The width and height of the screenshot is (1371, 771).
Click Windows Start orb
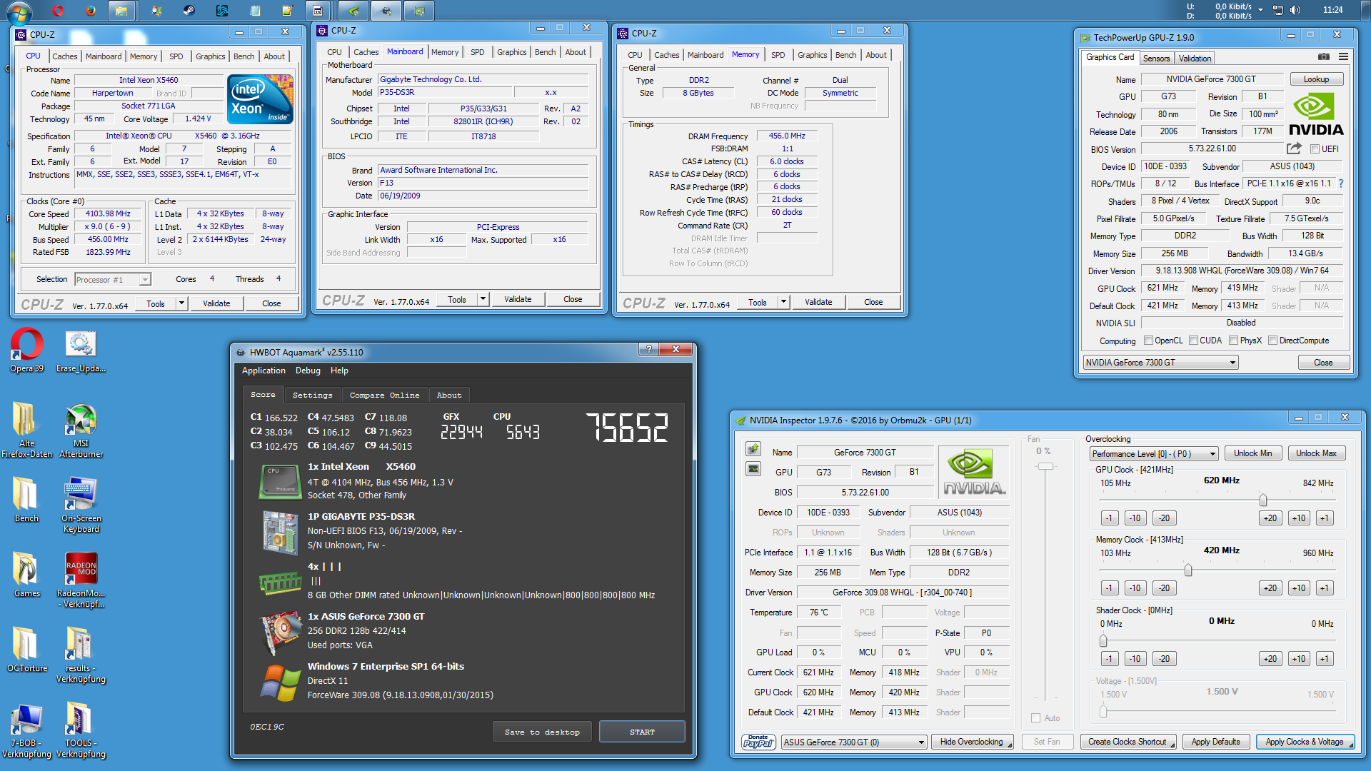[x=19, y=11]
